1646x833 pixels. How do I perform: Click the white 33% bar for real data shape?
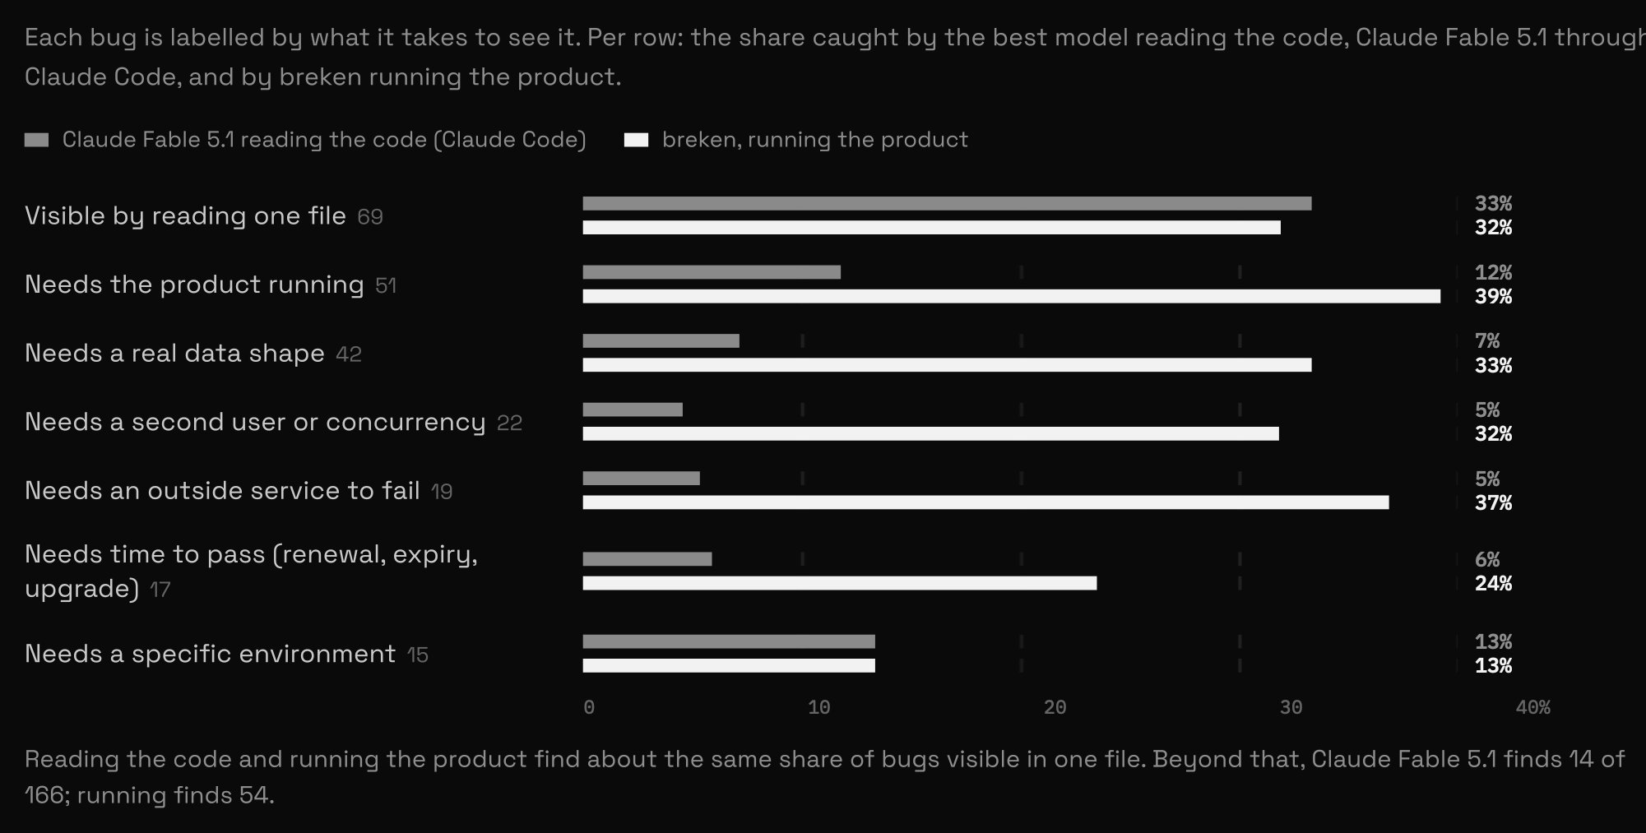[x=947, y=365]
